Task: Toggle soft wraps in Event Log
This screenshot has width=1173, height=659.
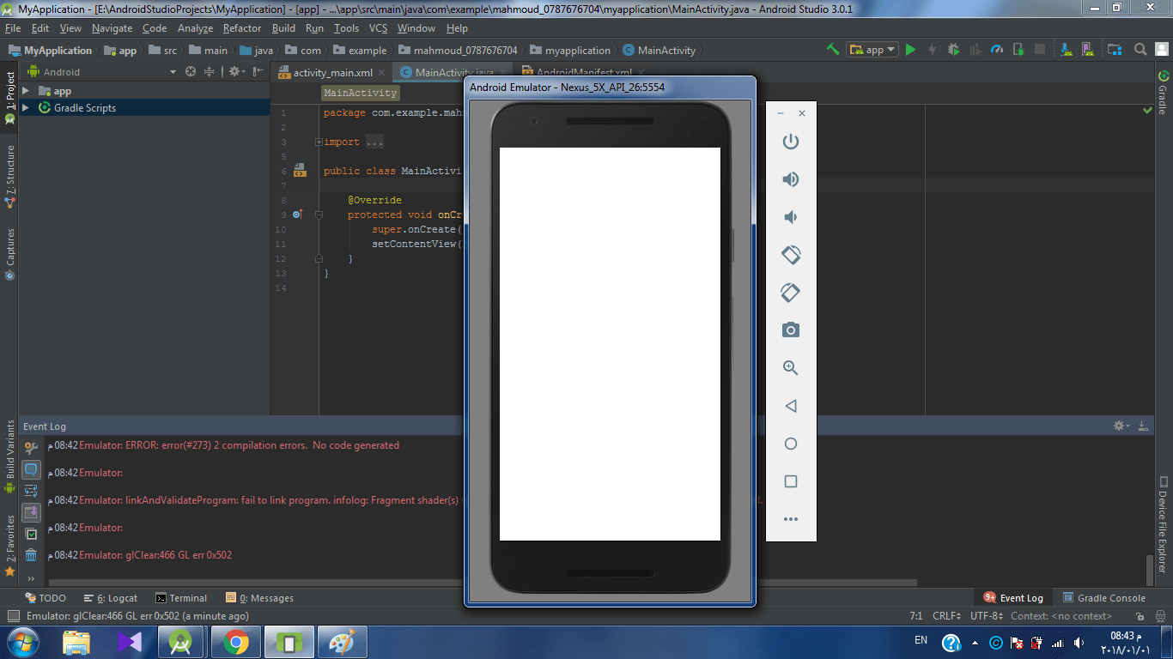Action: (x=31, y=491)
